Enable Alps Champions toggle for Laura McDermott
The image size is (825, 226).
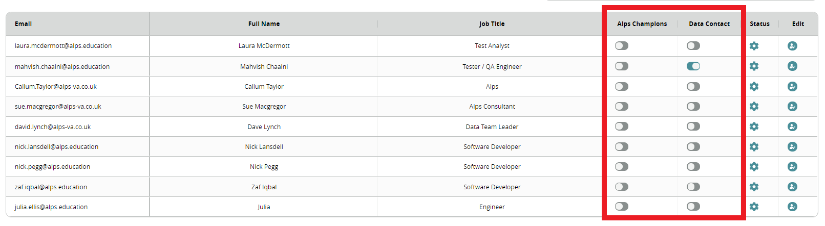[x=622, y=46]
